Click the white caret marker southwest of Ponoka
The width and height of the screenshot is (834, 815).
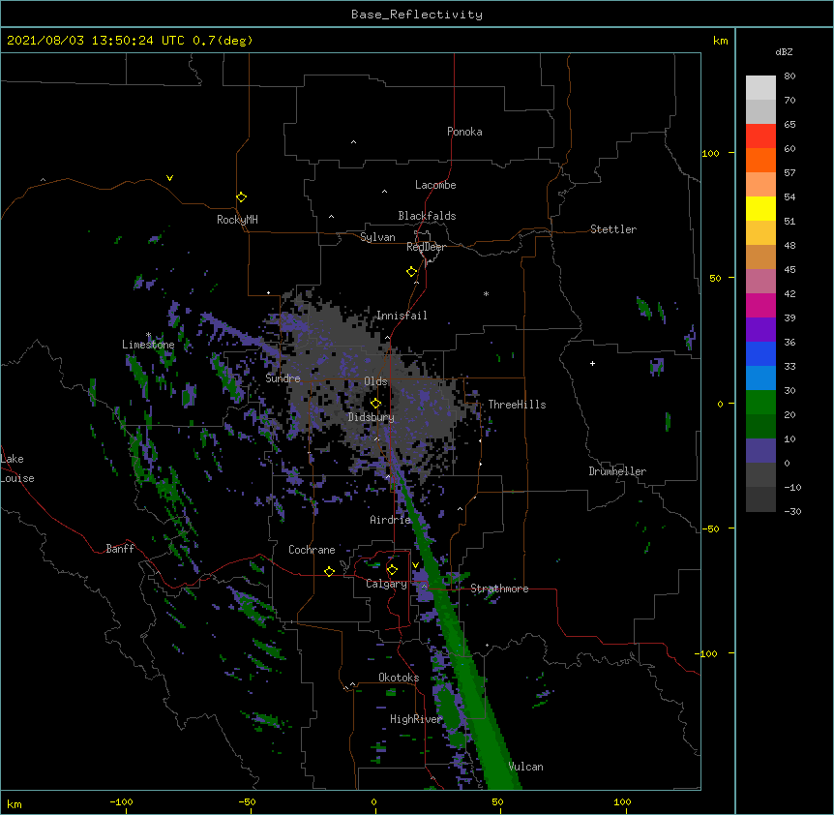click(x=353, y=142)
